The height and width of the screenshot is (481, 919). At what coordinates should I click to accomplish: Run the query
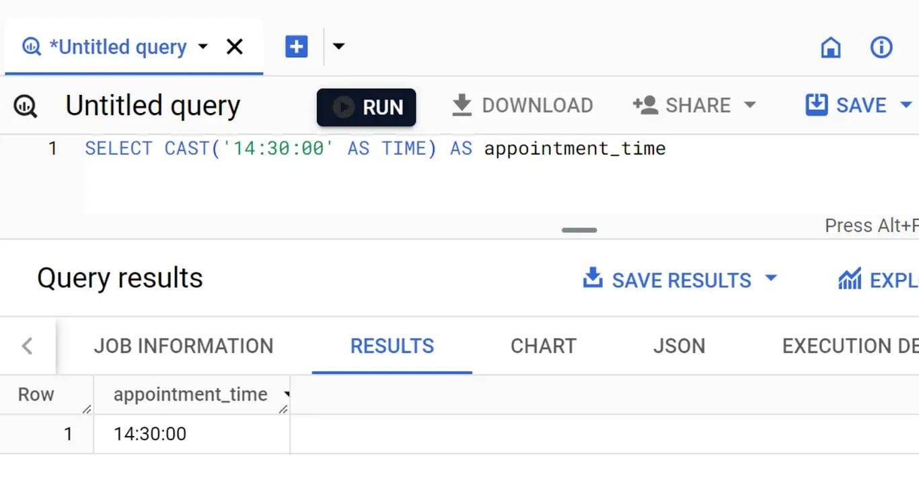pyautogui.click(x=367, y=107)
